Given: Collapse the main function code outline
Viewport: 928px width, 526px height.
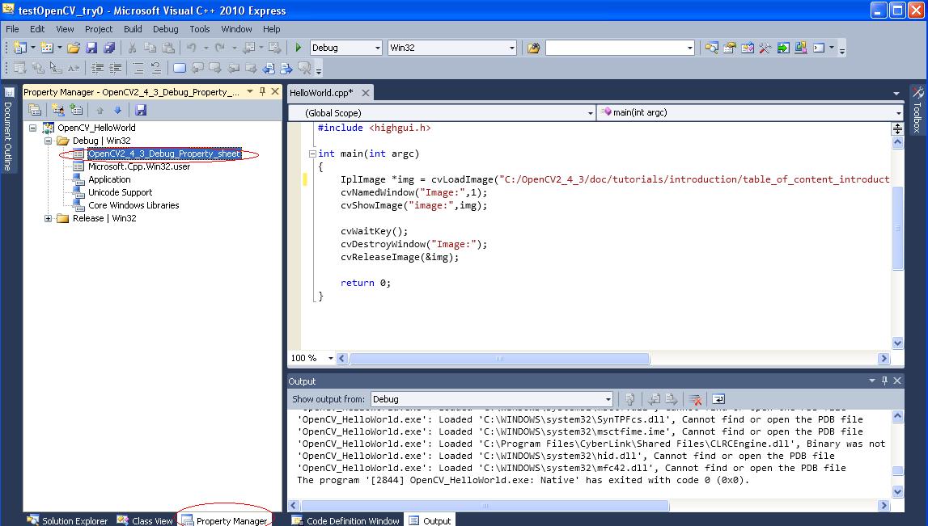Looking at the screenshot, I should click(x=312, y=154).
